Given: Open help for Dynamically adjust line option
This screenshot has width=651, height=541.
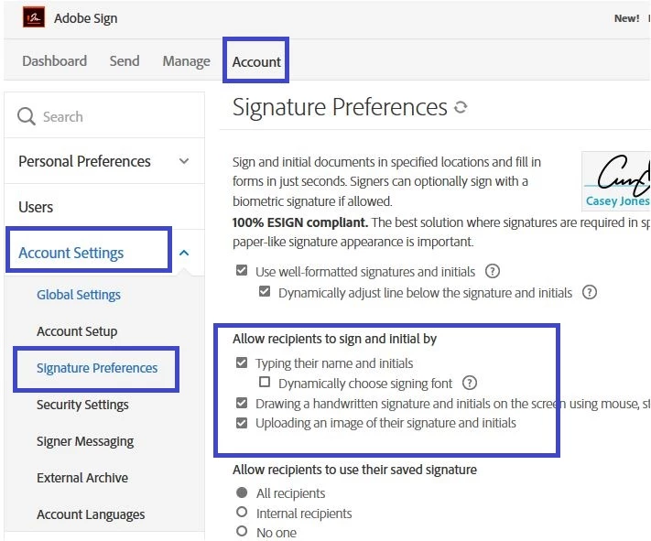Looking at the screenshot, I should click(x=589, y=292).
